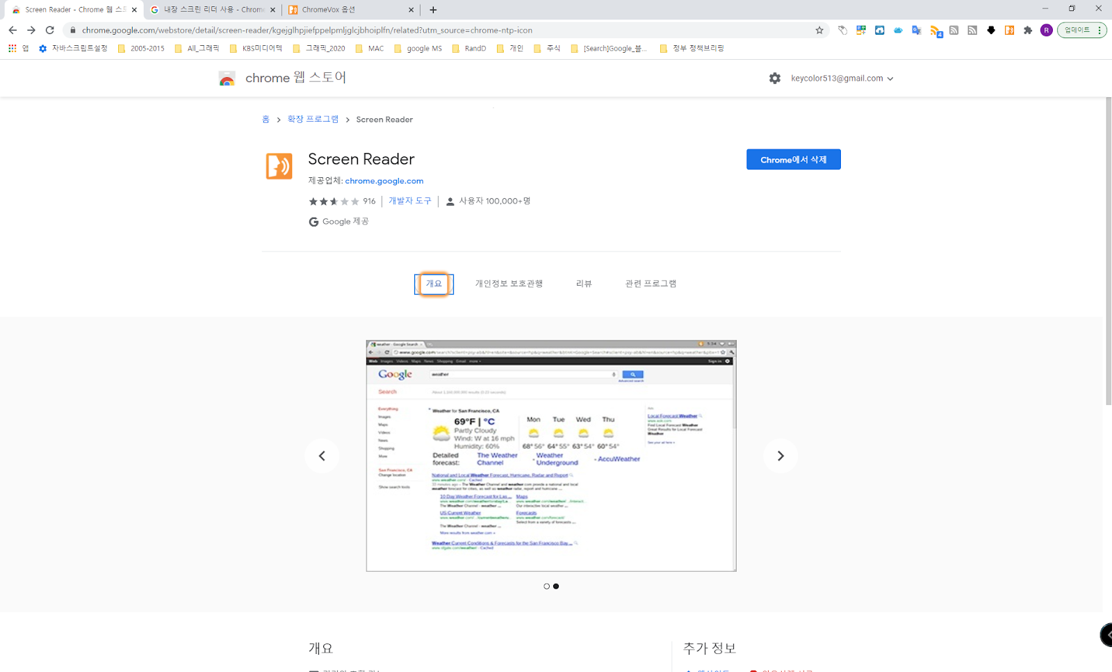Image resolution: width=1112 pixels, height=672 pixels.
Task: Reload the current page
Action: coord(50,30)
